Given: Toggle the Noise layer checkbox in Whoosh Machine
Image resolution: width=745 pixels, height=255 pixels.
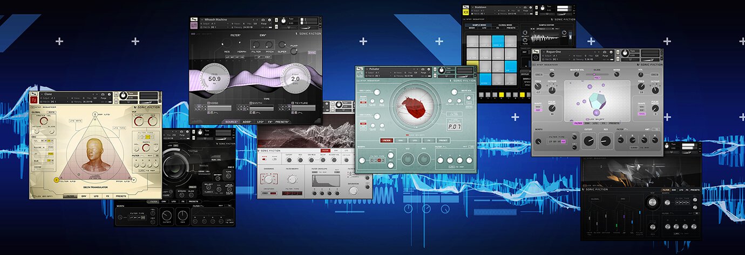Looking at the screenshot, I should pos(208,103).
